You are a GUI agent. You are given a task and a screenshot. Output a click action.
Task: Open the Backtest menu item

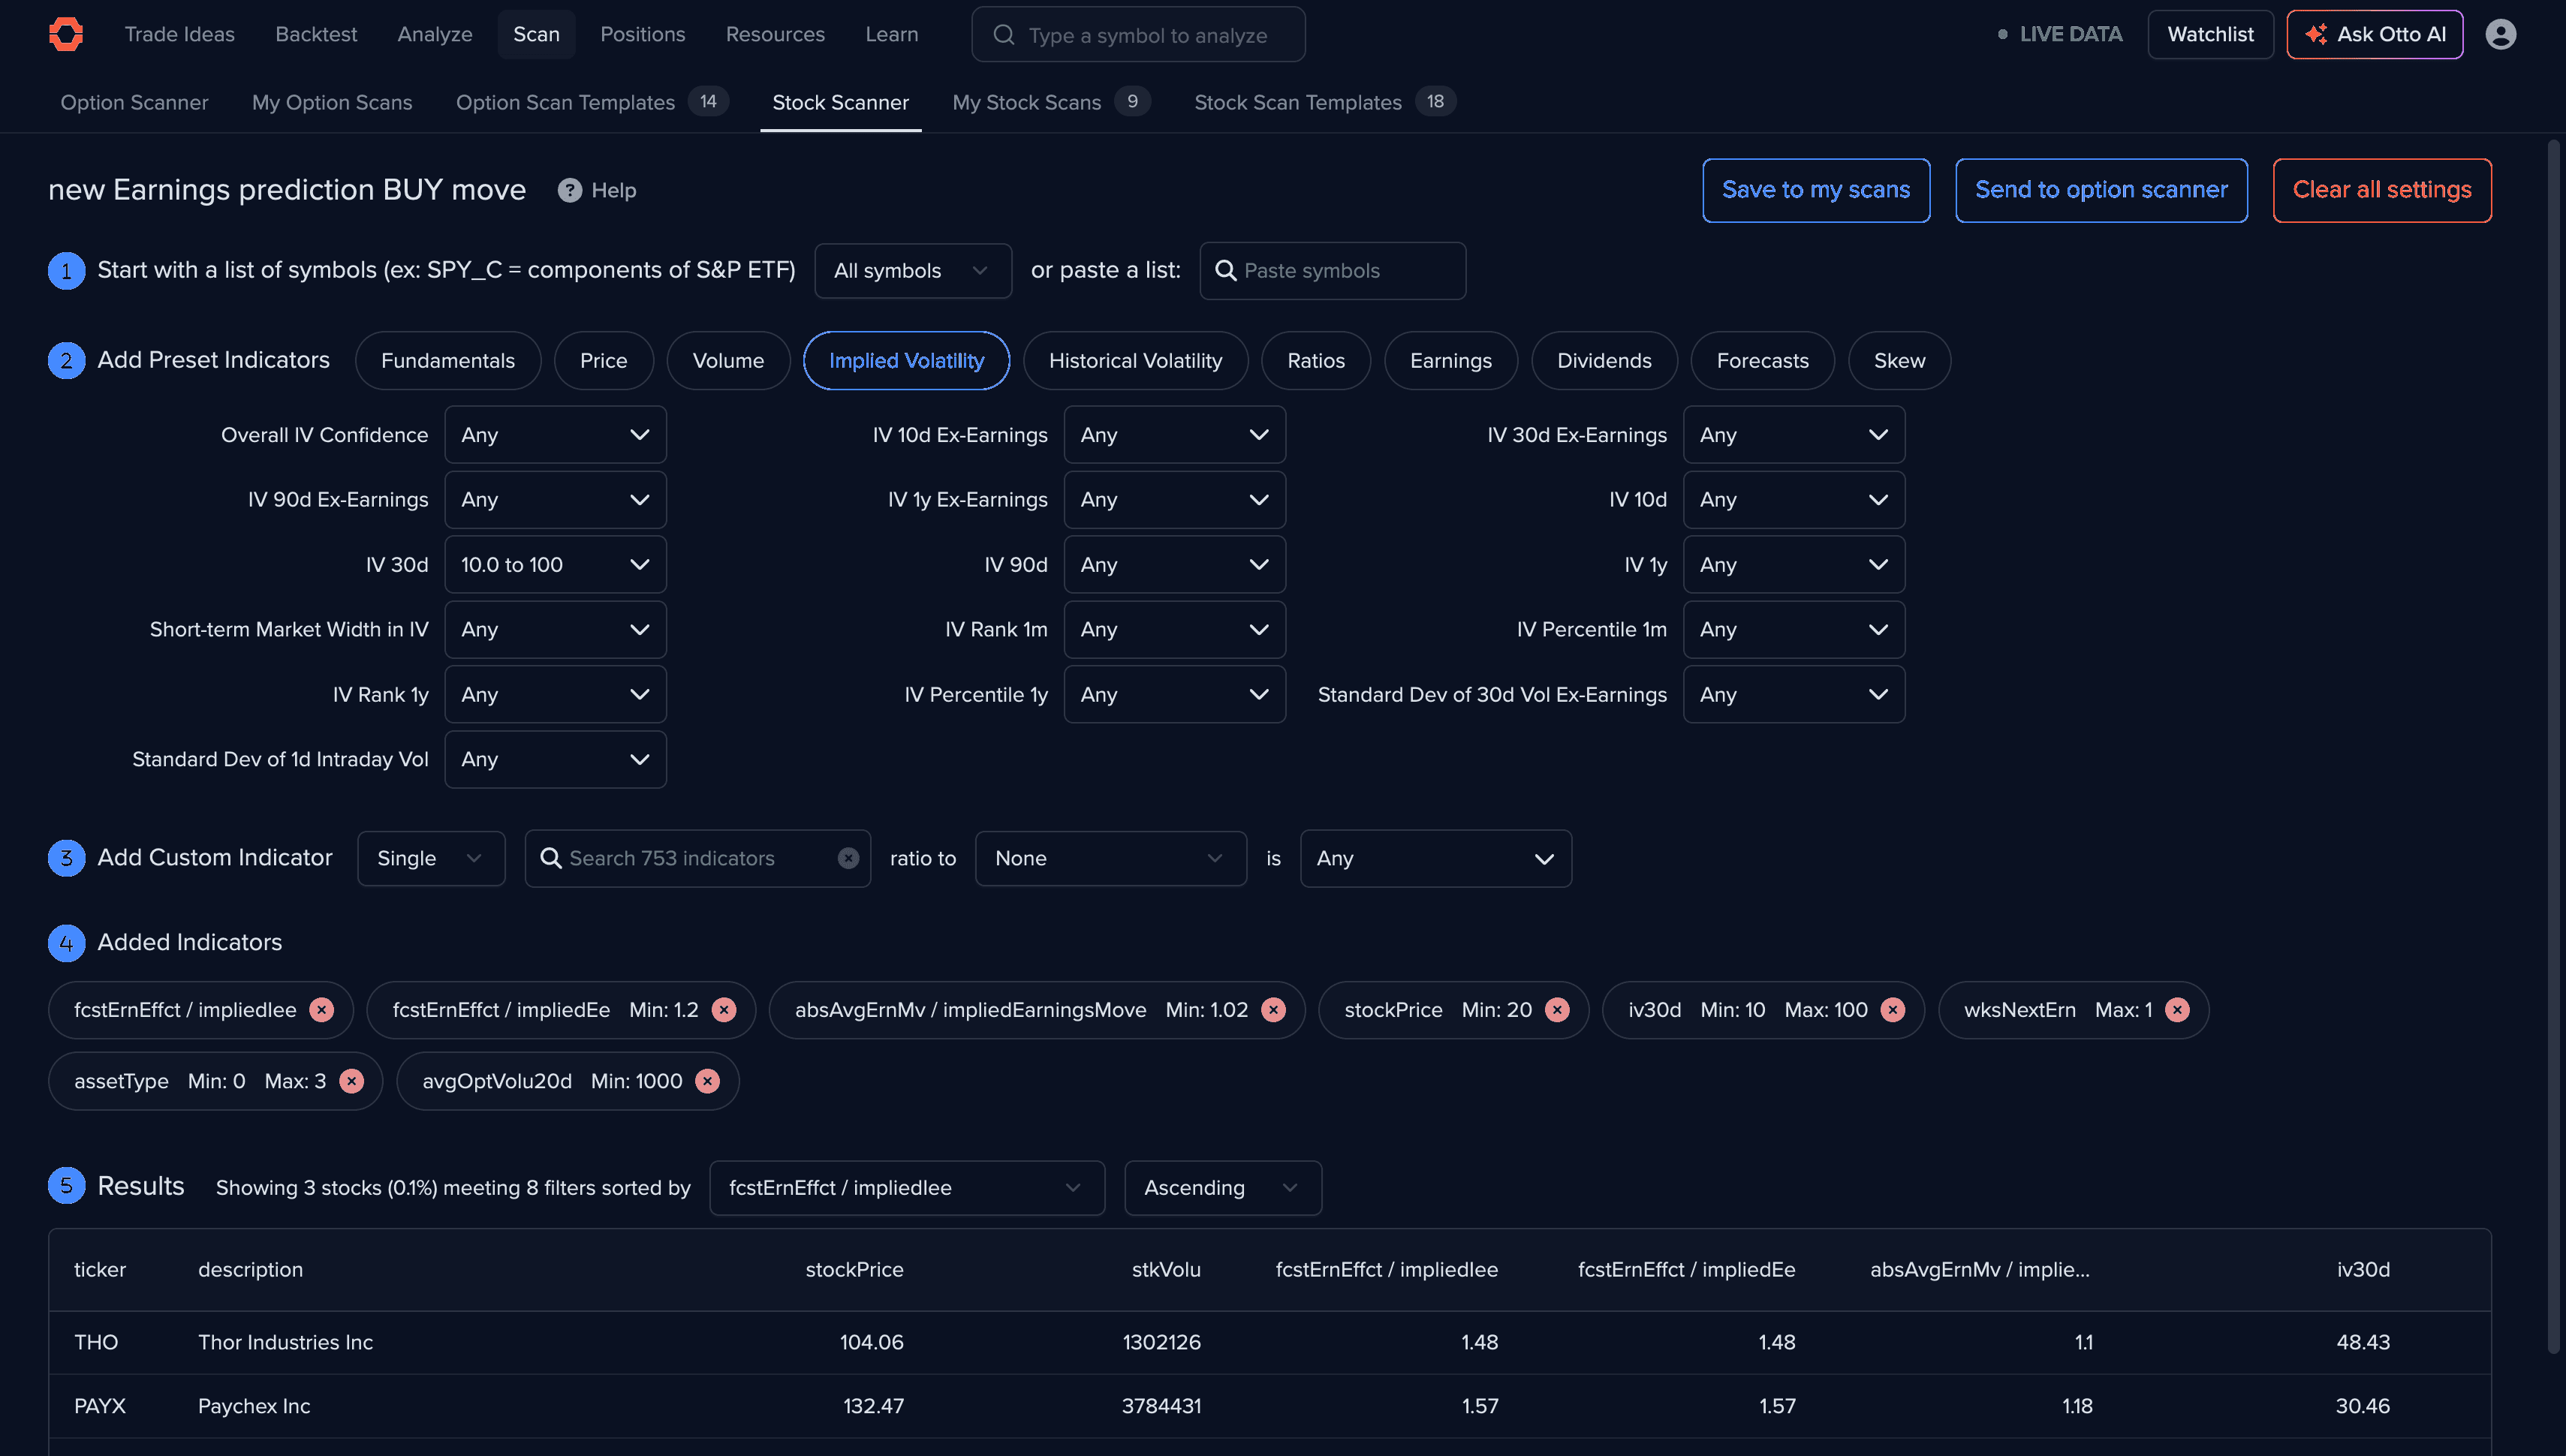point(316,34)
